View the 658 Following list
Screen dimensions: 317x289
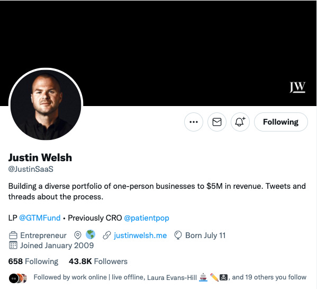(33, 261)
